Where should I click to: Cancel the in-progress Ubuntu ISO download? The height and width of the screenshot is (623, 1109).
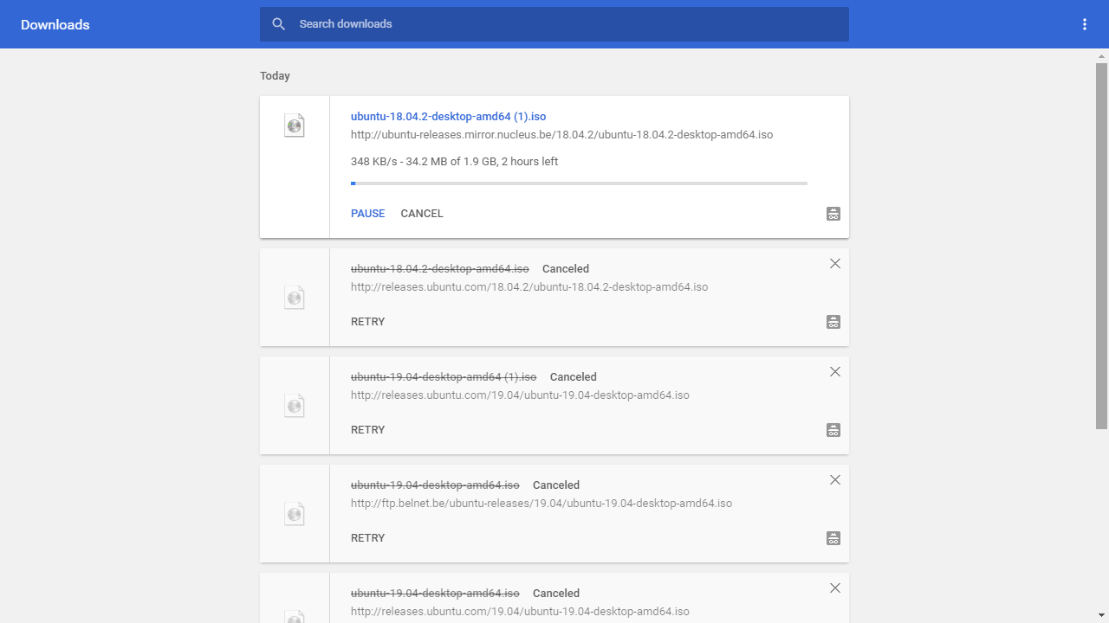click(422, 214)
